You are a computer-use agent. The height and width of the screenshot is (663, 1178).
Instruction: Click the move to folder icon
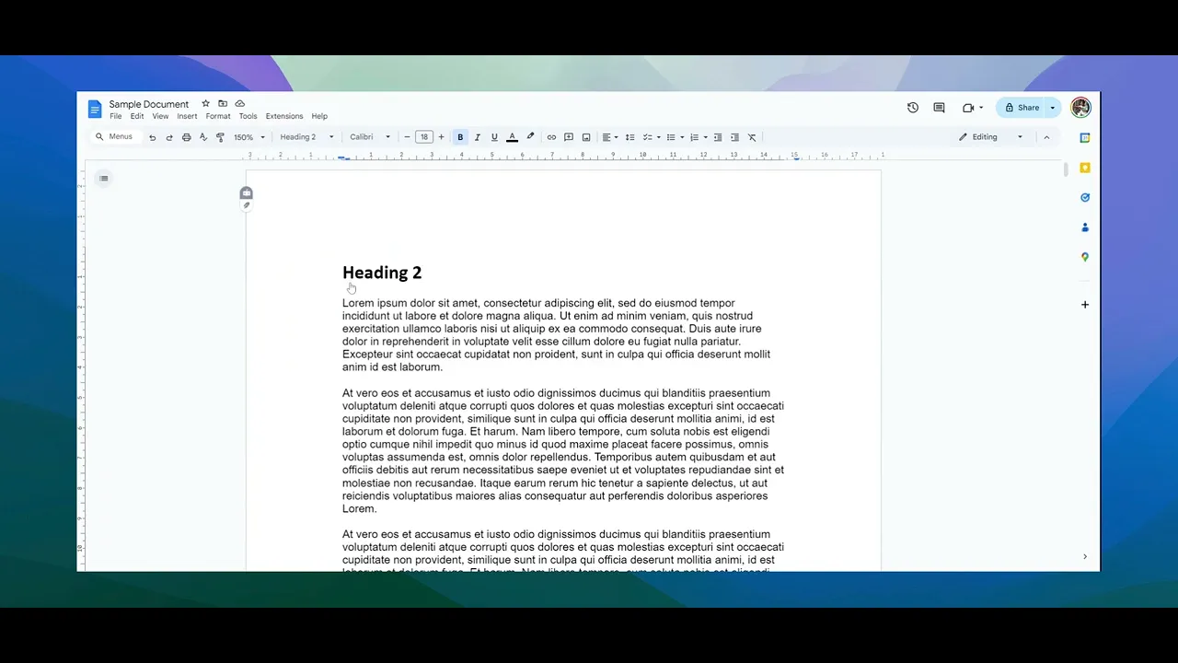click(223, 104)
